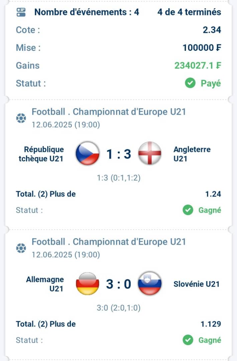Click the Gains amount 234027.1 F
Viewport: 237px width, 361px height.
click(198, 66)
